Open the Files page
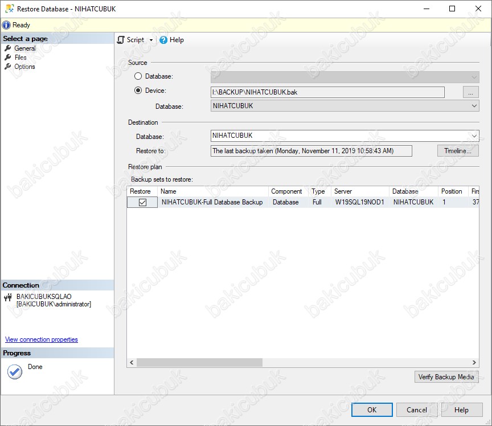This screenshot has width=492, height=426. pyautogui.click(x=20, y=58)
